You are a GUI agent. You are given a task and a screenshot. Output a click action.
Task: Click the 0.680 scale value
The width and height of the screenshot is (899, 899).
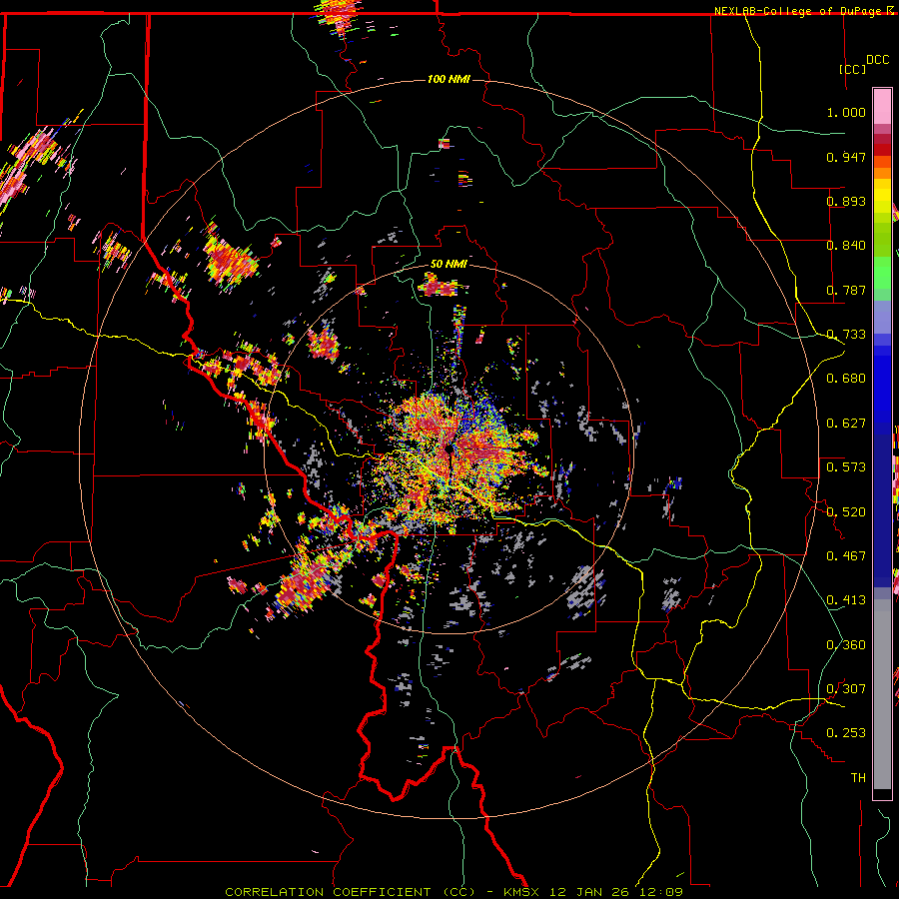(x=846, y=379)
